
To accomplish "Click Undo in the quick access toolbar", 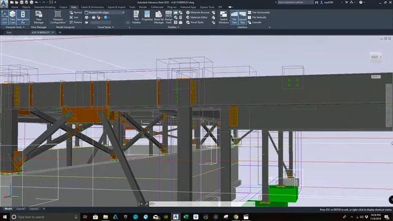I will 37,2.
